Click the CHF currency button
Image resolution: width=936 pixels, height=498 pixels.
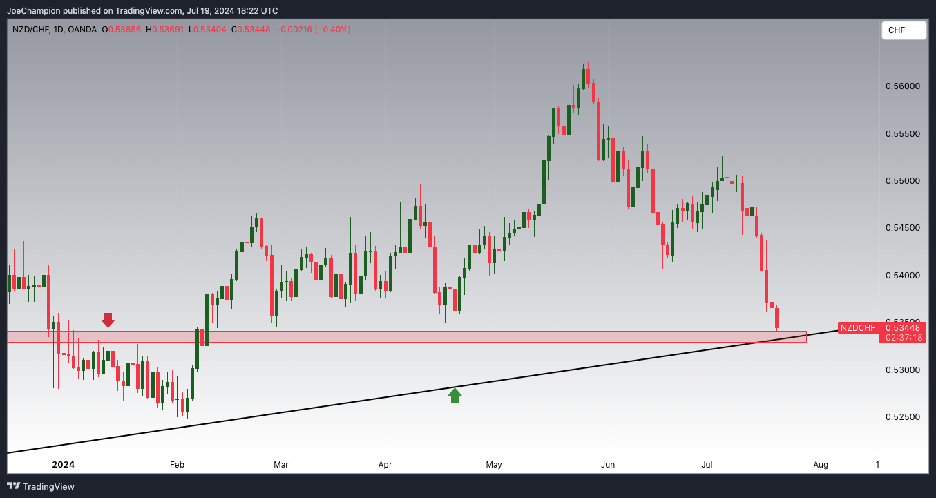[904, 30]
